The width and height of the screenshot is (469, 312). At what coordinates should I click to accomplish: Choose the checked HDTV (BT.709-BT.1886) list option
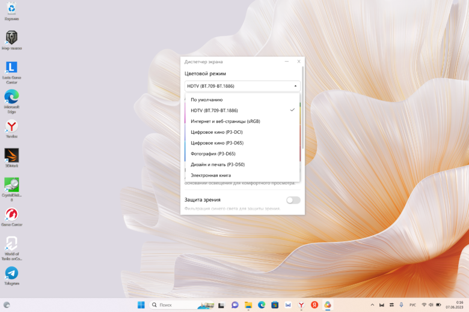tap(242, 110)
